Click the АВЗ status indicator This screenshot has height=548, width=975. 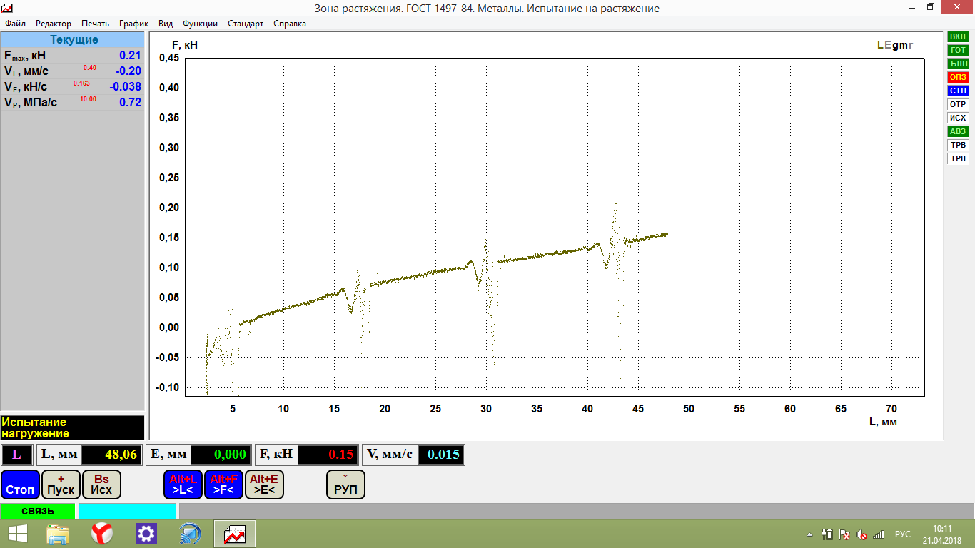click(x=958, y=131)
